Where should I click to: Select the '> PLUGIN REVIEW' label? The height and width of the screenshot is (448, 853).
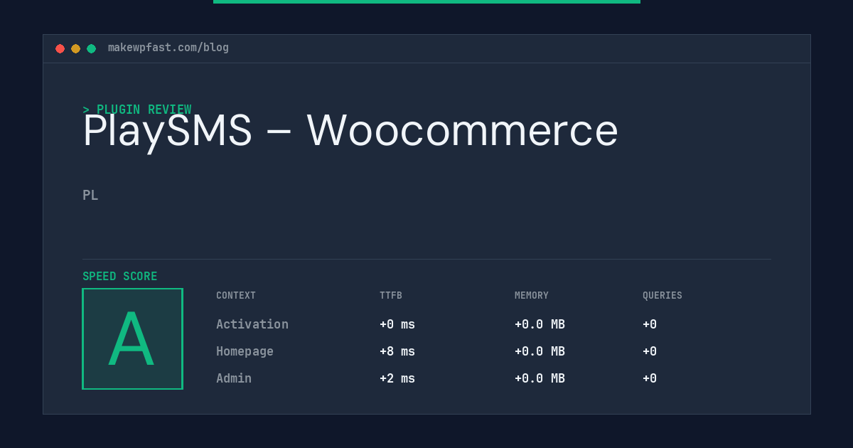(137, 110)
